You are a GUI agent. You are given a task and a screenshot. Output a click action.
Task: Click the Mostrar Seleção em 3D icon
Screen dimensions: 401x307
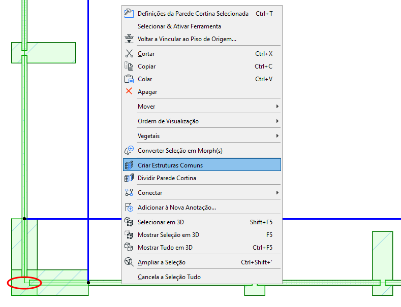coord(129,234)
